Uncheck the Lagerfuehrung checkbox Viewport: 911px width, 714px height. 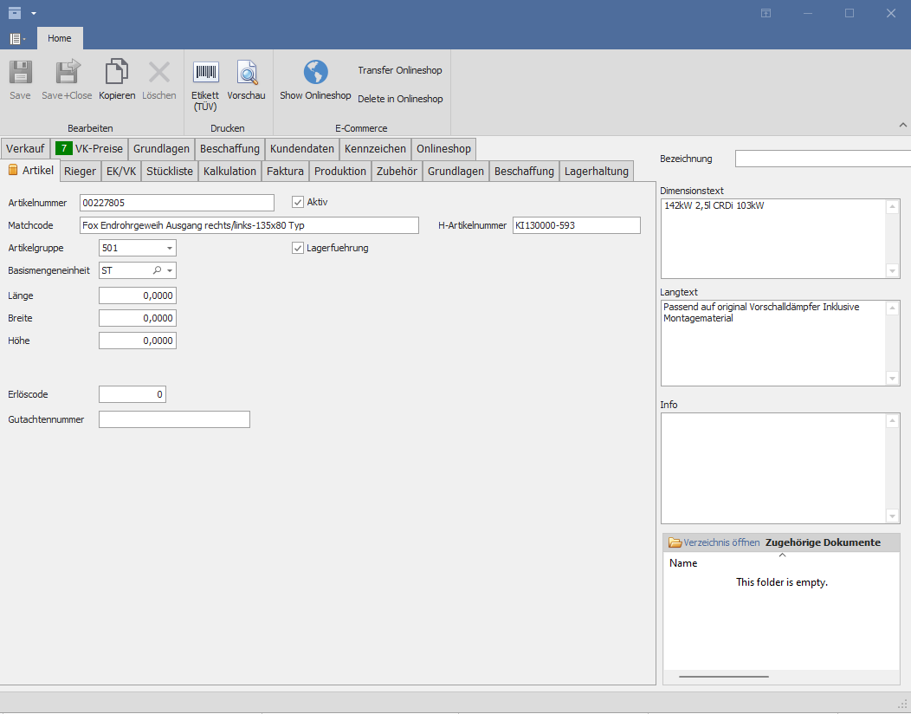(299, 249)
